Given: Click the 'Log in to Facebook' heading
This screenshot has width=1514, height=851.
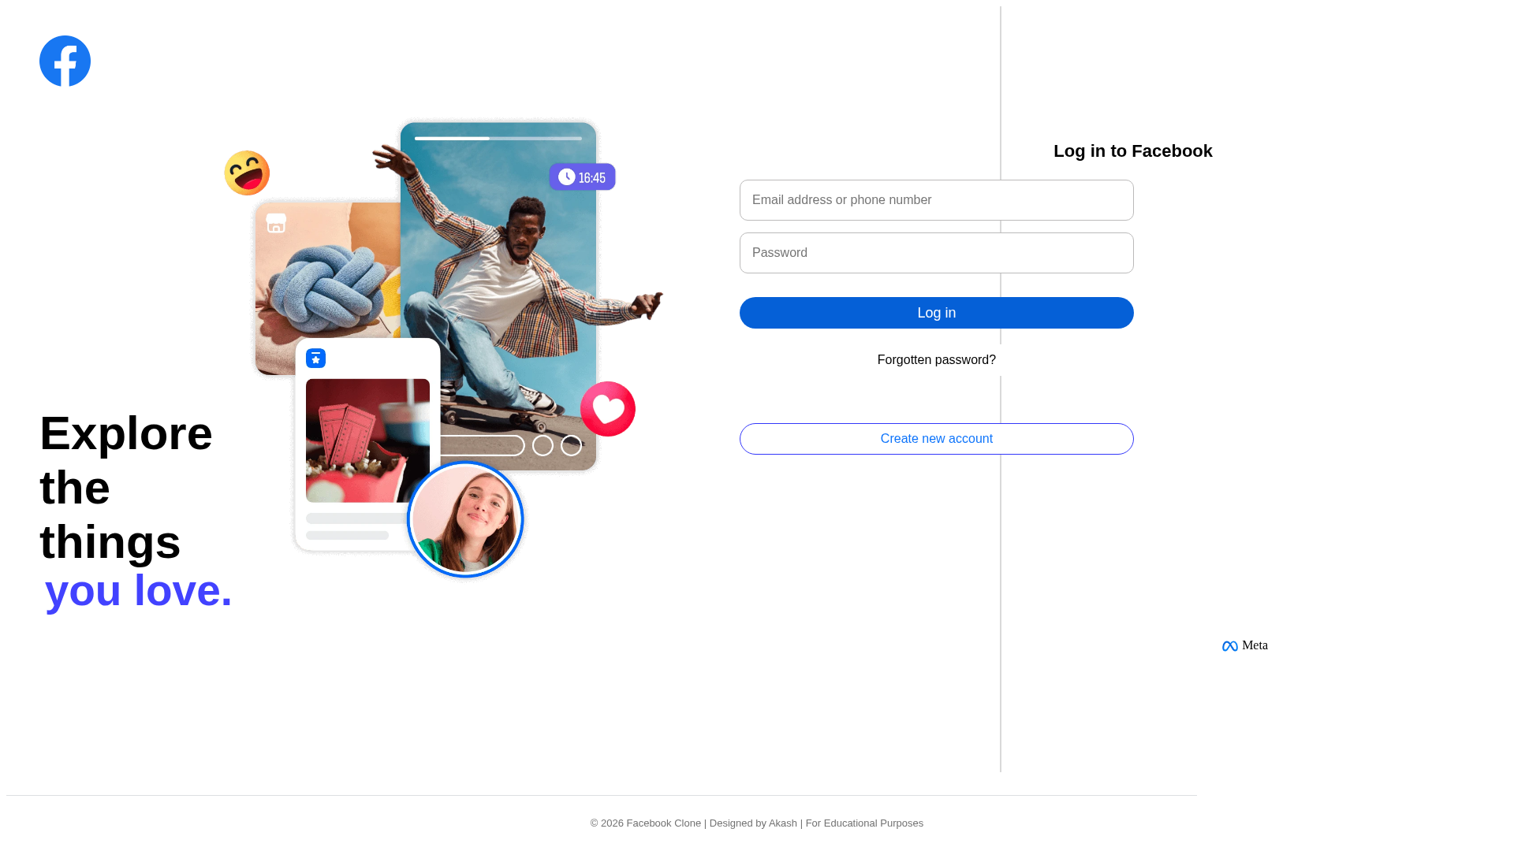Looking at the screenshot, I should (x=1132, y=151).
